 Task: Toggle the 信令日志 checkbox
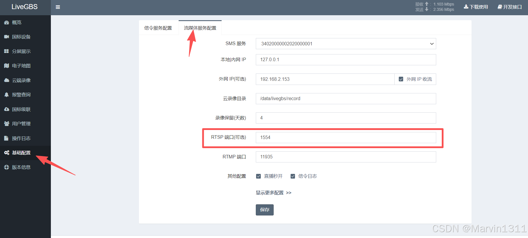[x=293, y=176]
